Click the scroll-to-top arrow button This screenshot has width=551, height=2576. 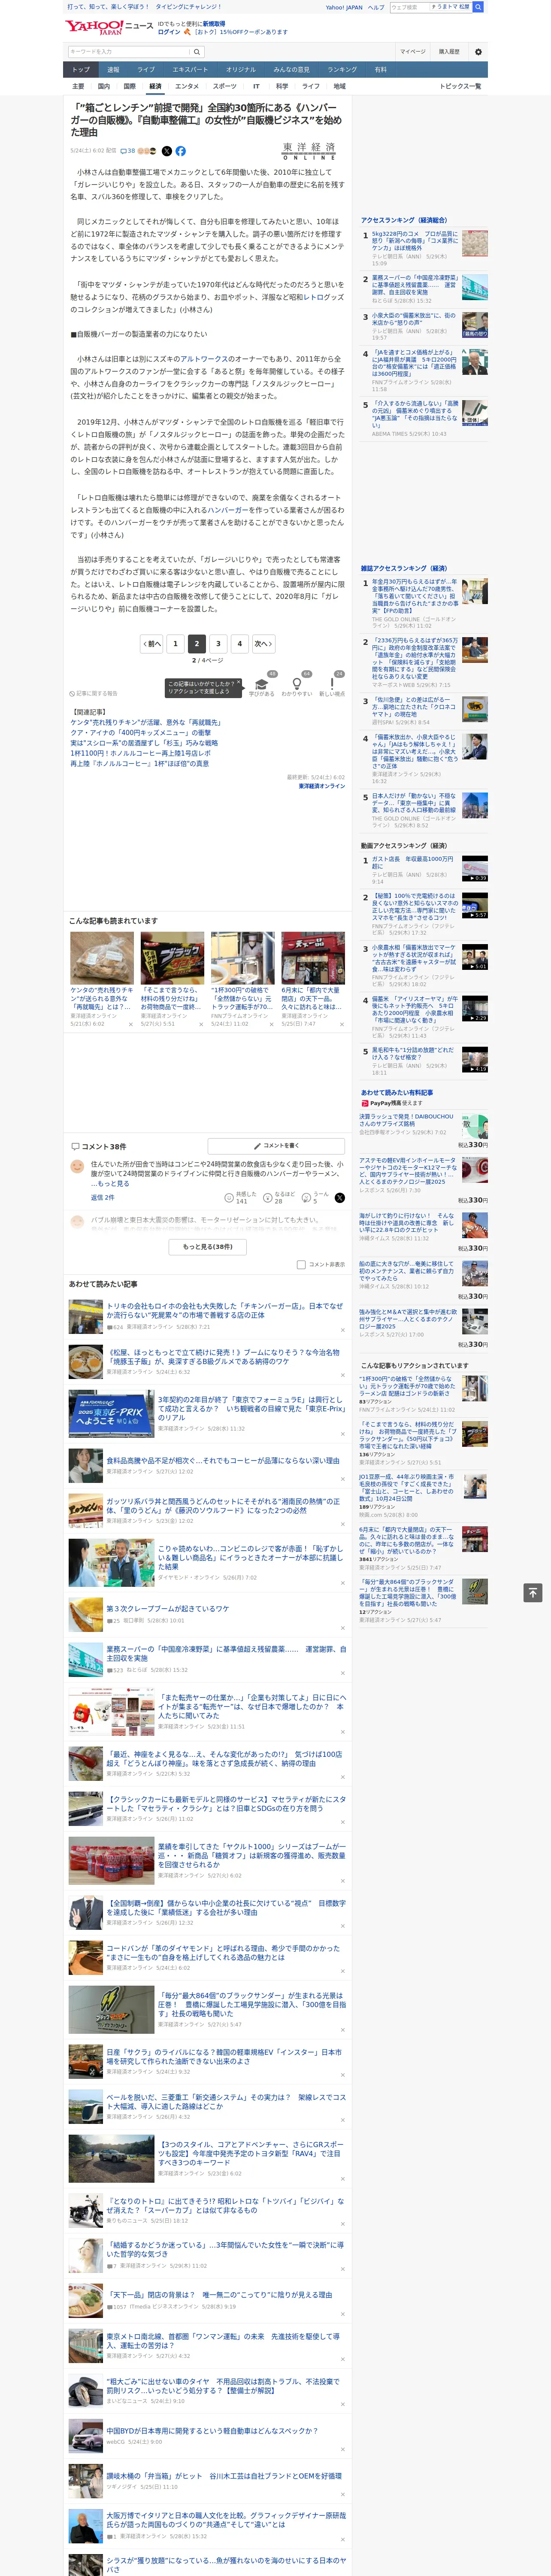click(x=533, y=1592)
